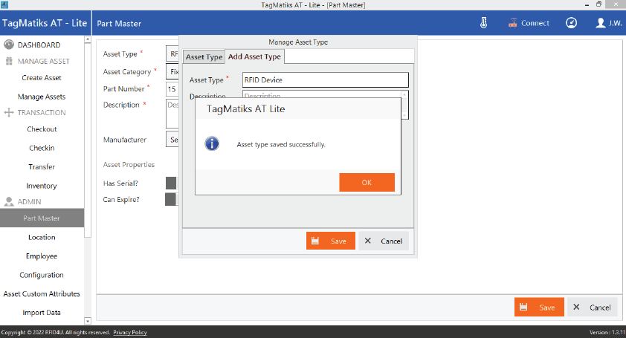Image resolution: width=626 pixels, height=338 pixels.
Task: Select the Add Asset Type tab
Action: click(254, 56)
